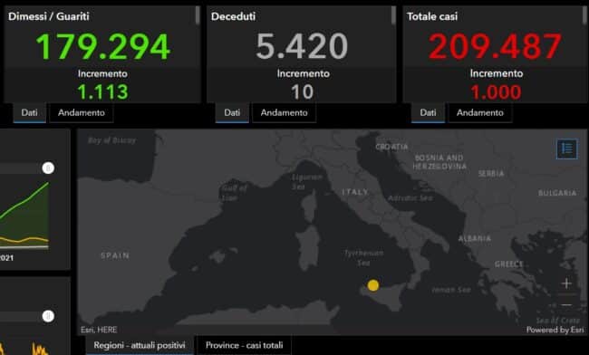The image size is (589, 355).
Task: Open Andamento tab under Totale casi
Action: [479, 112]
